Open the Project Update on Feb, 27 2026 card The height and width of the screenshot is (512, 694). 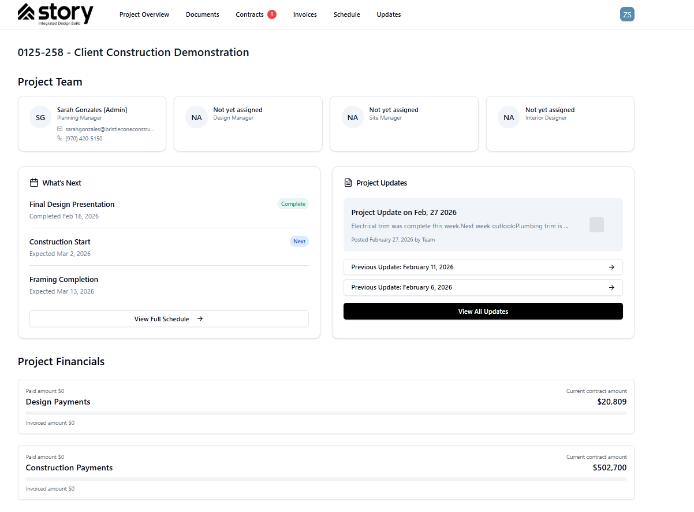click(483, 225)
